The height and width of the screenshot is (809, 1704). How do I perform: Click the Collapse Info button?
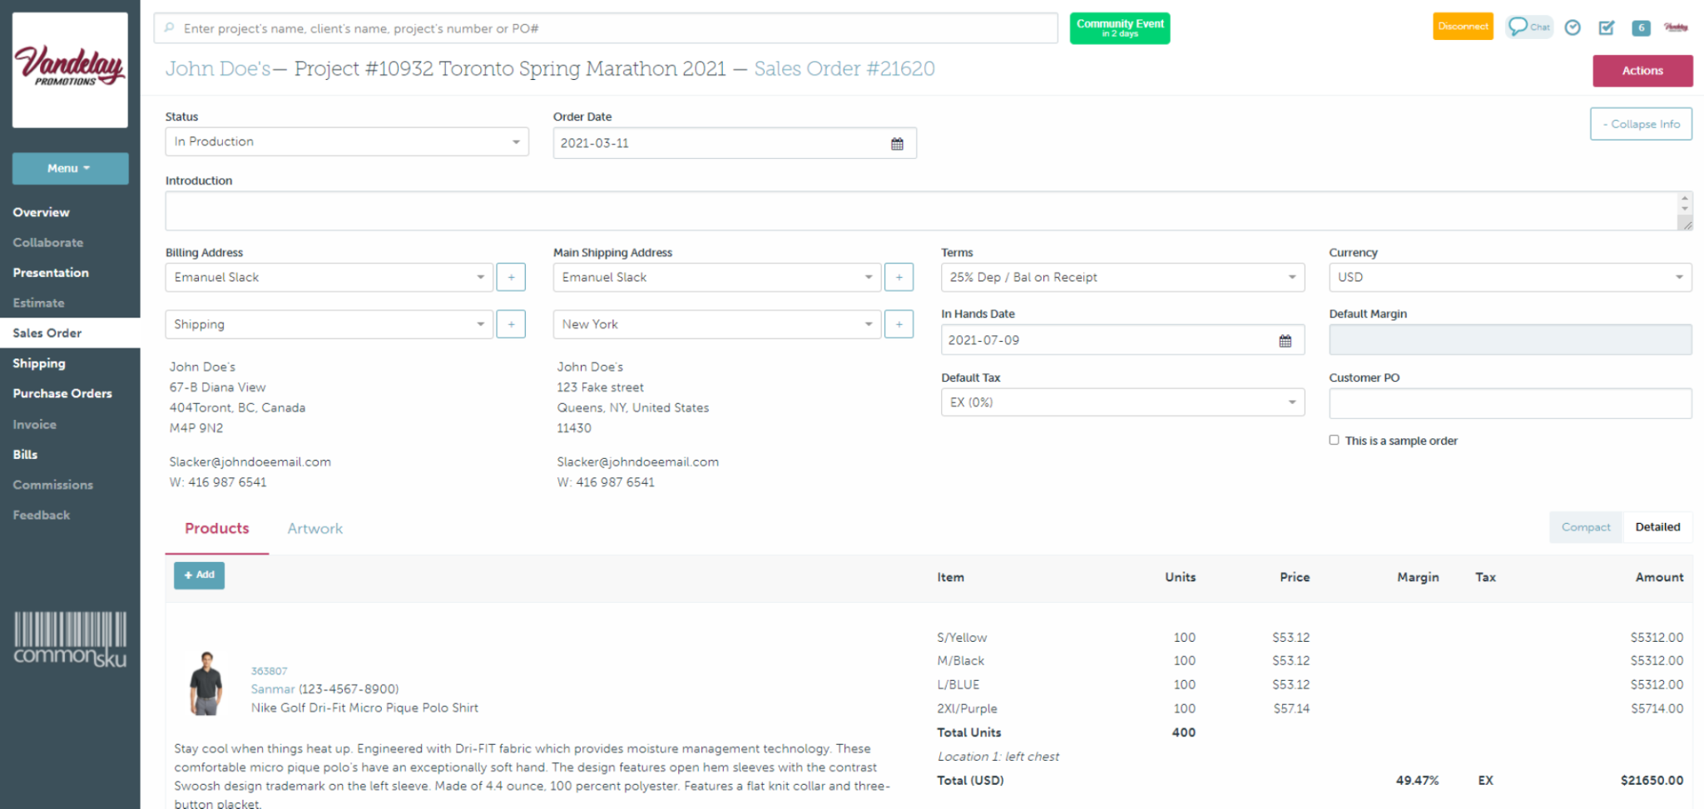point(1641,124)
